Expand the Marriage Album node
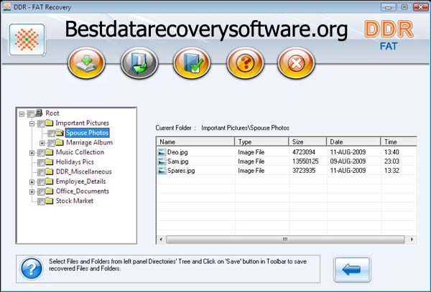Screen dimensions: 431x292 coord(42,143)
